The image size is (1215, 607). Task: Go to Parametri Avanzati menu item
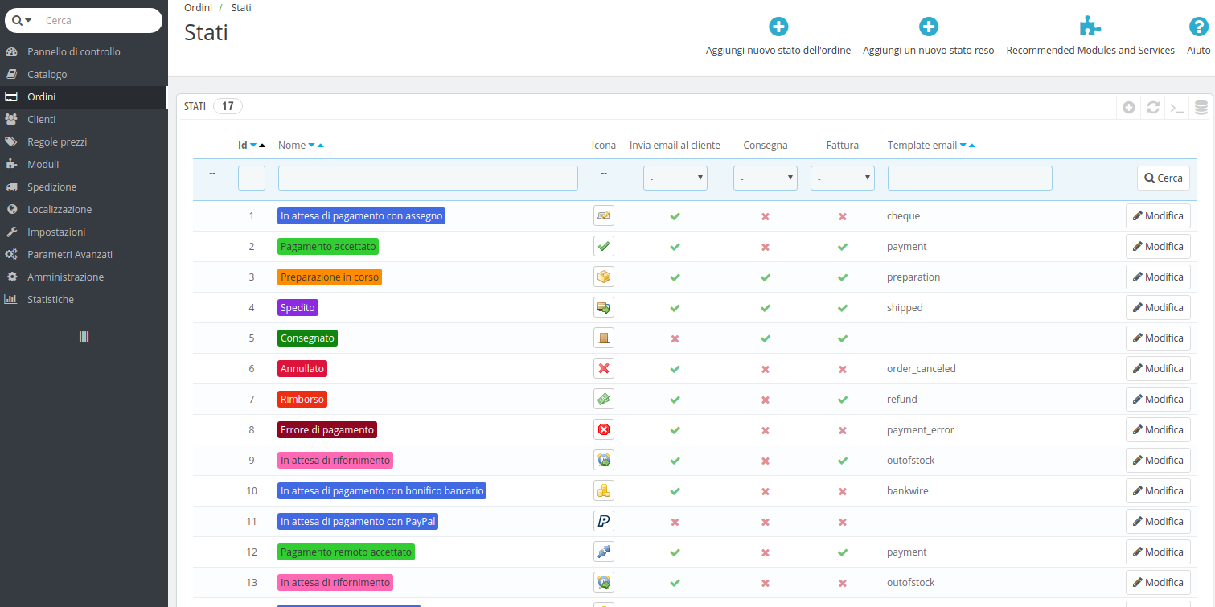pos(70,254)
